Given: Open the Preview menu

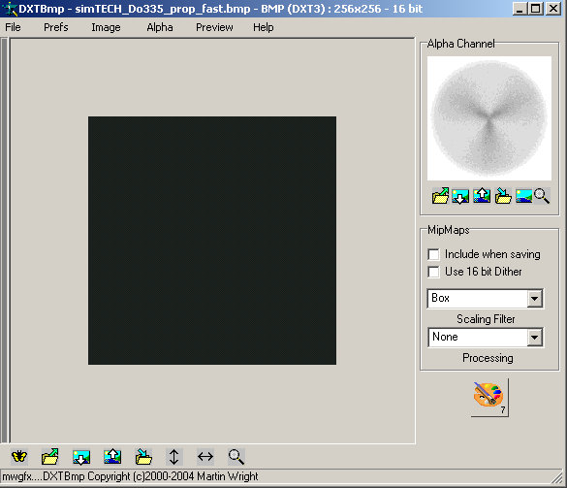Looking at the screenshot, I should [214, 27].
